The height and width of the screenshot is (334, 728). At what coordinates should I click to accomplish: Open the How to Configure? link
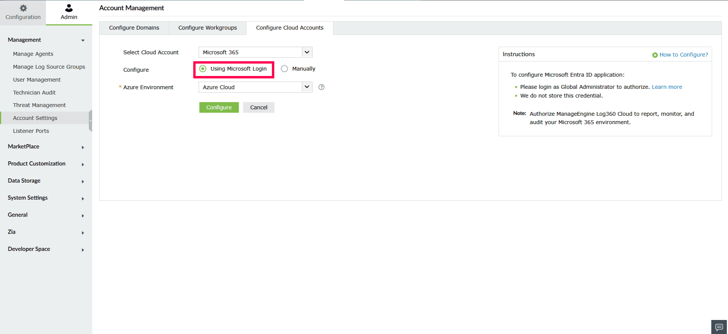(x=684, y=55)
